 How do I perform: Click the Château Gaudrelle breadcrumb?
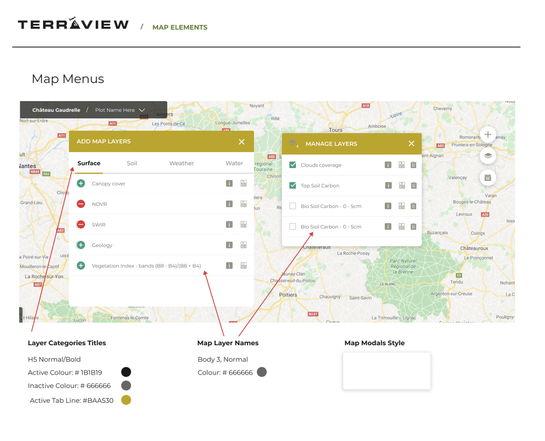pyautogui.click(x=56, y=110)
